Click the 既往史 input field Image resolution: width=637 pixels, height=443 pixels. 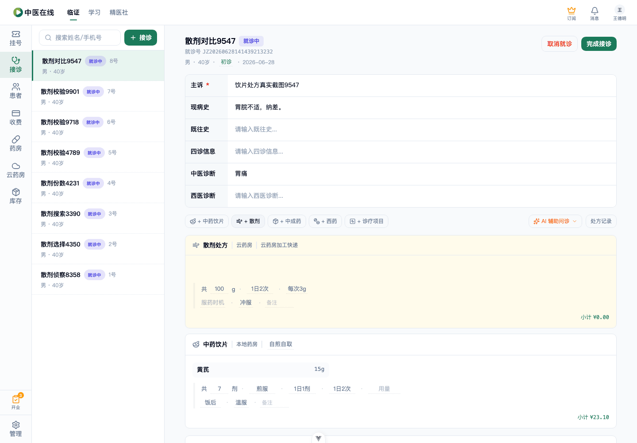pos(422,130)
